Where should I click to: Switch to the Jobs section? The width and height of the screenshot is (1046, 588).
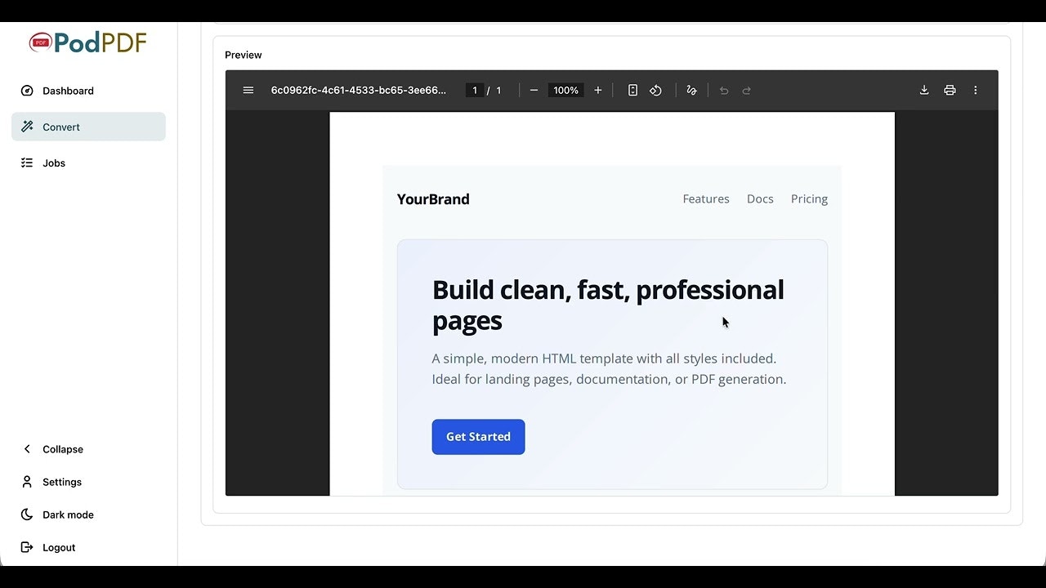(x=54, y=163)
